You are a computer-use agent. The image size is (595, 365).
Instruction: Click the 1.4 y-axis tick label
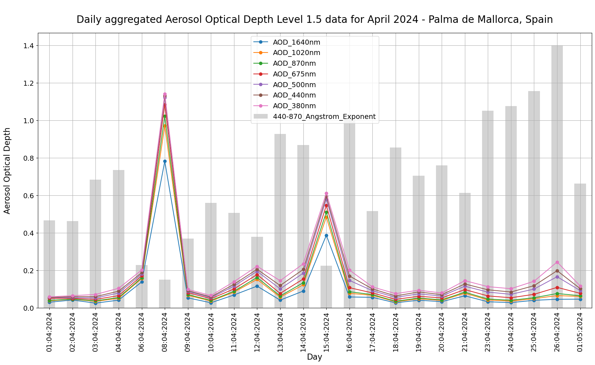tap(29, 46)
